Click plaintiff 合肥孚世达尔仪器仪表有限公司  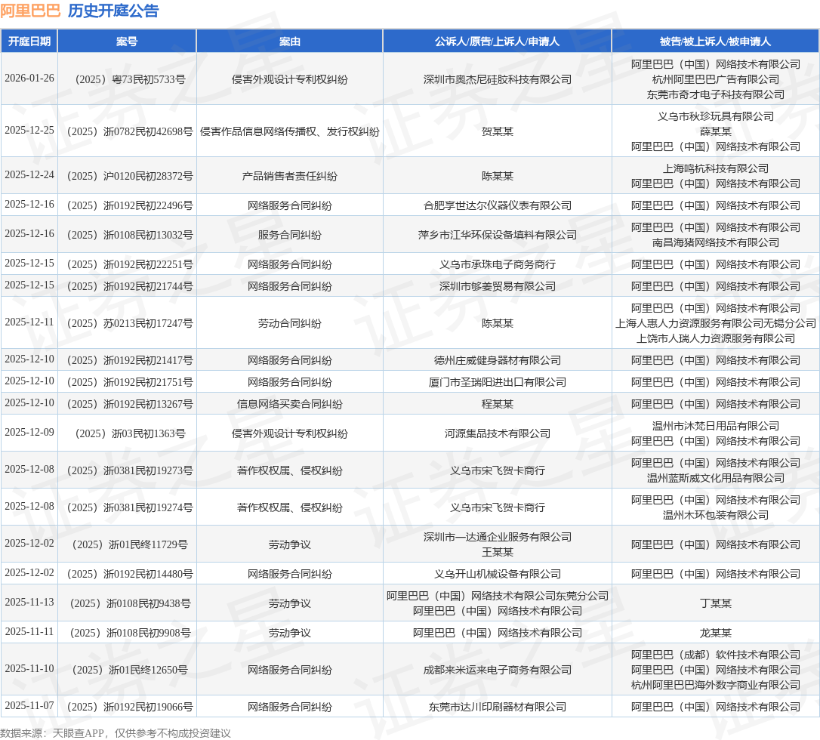point(497,205)
